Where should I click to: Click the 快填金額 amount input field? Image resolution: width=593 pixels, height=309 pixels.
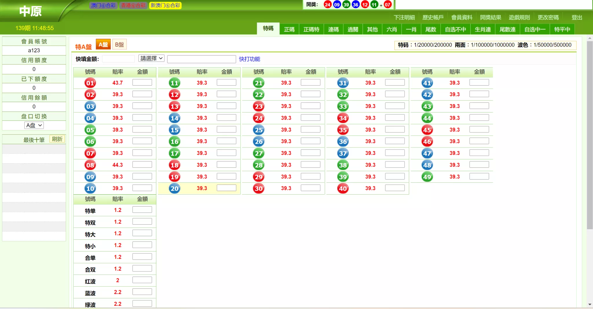click(118, 59)
